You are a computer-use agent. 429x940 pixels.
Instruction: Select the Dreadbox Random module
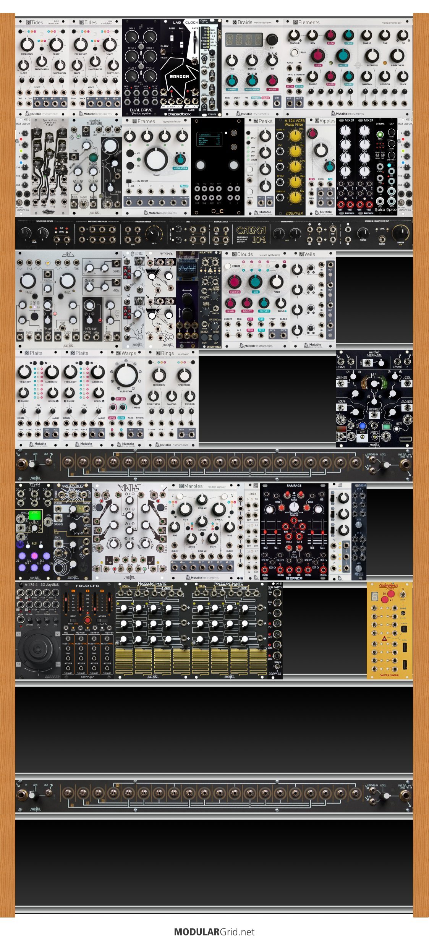[180, 68]
